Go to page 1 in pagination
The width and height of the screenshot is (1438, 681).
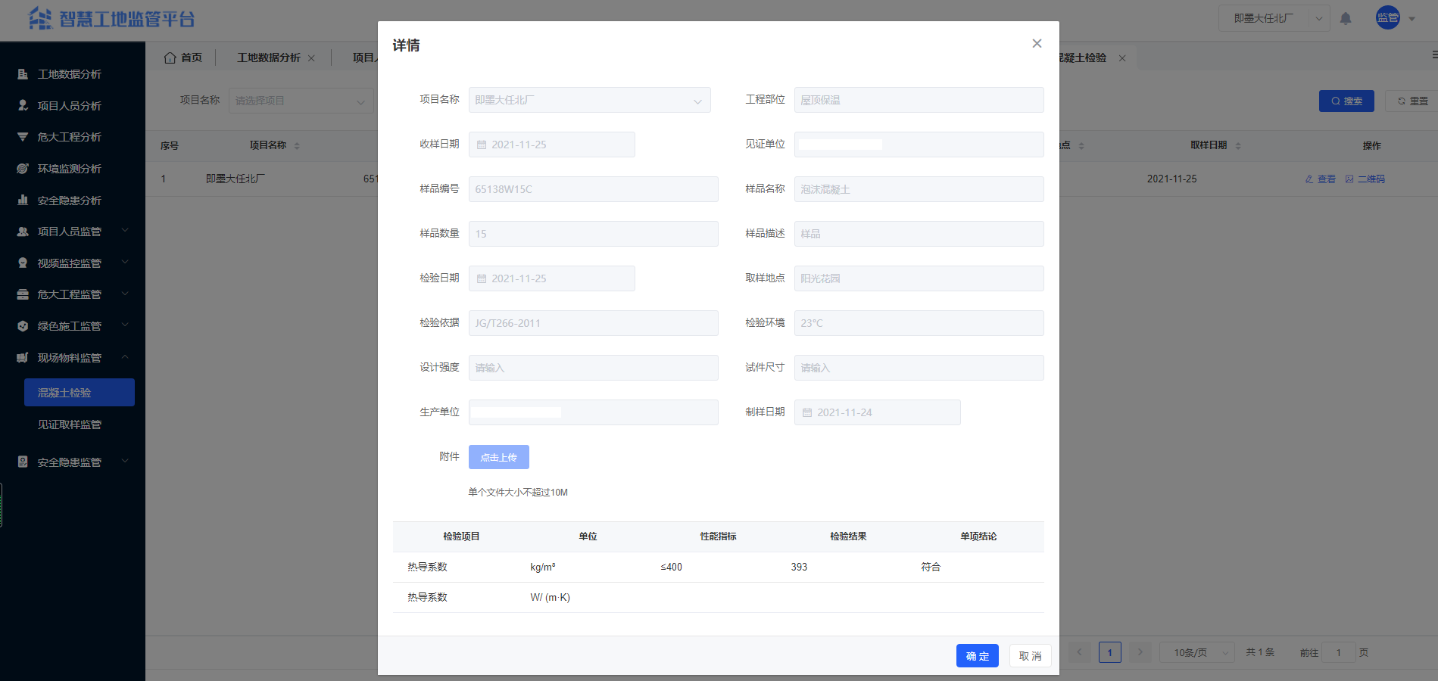(1109, 652)
